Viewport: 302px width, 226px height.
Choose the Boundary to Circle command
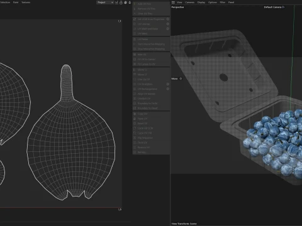pyautogui.click(x=151, y=104)
